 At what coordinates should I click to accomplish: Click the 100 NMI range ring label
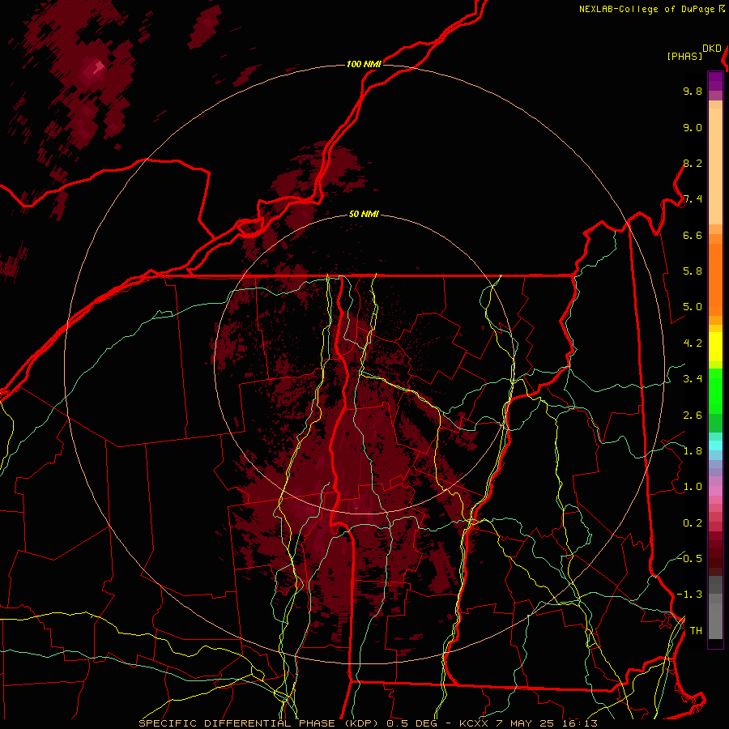(x=364, y=64)
